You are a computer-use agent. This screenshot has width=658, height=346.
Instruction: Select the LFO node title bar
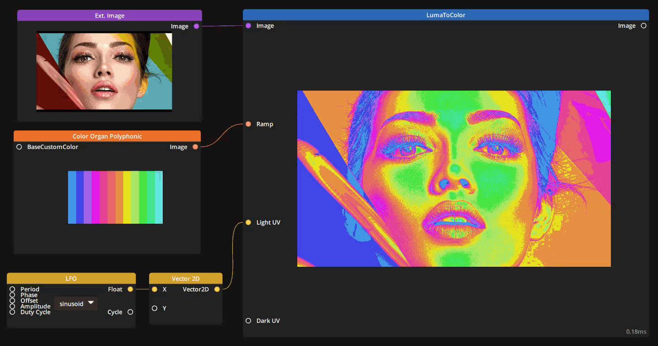(x=71, y=279)
